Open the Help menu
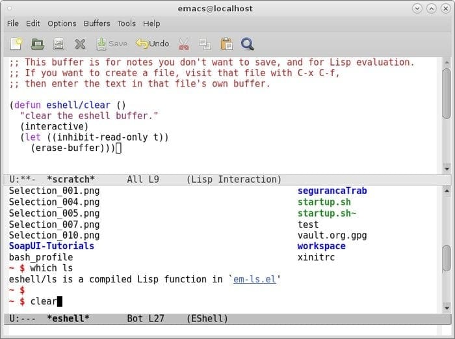The height and width of the screenshot is (339, 455). [x=151, y=23]
